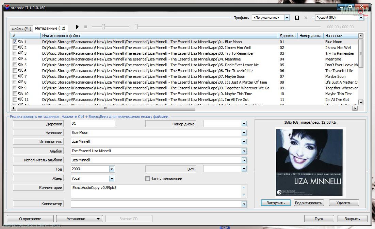Image resolution: width=375 pixels, height=229 pixels.
Task: Open the Установки dropdown button
Action: 79,219
